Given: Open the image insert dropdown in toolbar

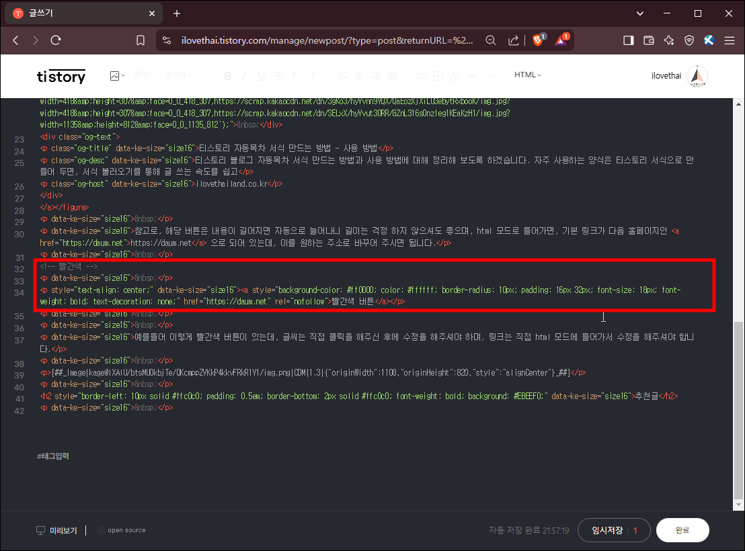Looking at the screenshot, I should tap(117, 75).
